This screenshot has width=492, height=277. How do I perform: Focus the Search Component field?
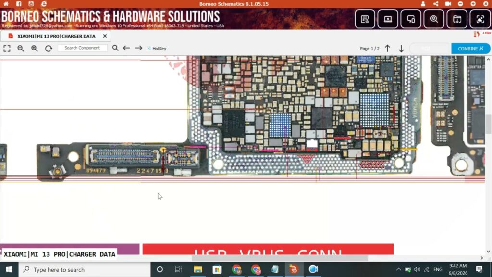pos(82,48)
